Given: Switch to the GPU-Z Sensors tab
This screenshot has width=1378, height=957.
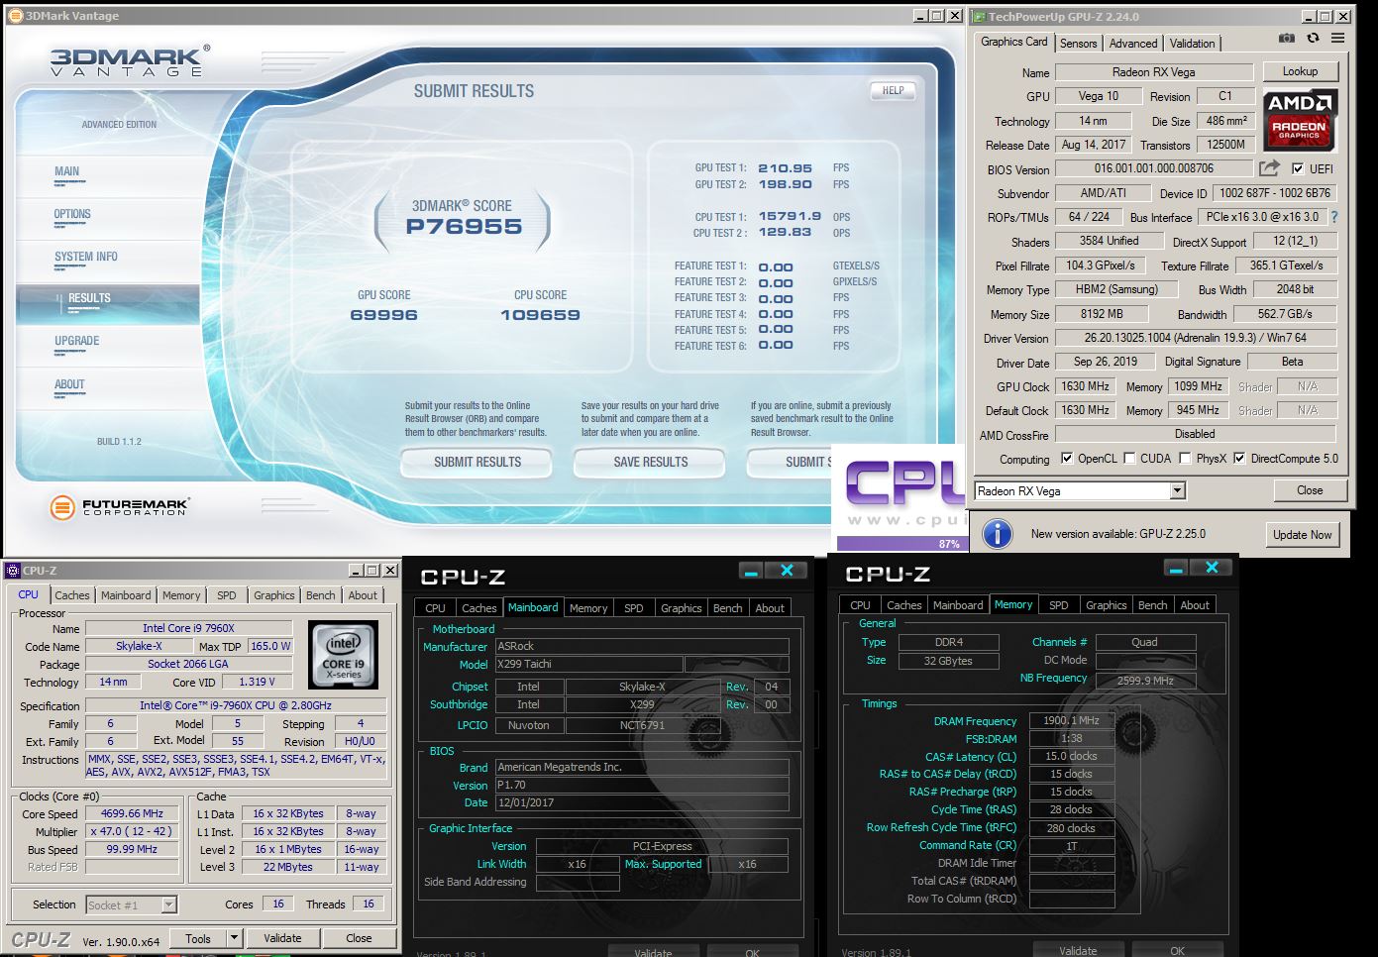Looking at the screenshot, I should click(x=1078, y=44).
